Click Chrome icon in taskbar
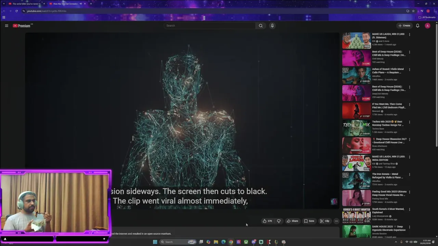Image resolution: width=438 pixels, height=246 pixels. (x=231, y=242)
